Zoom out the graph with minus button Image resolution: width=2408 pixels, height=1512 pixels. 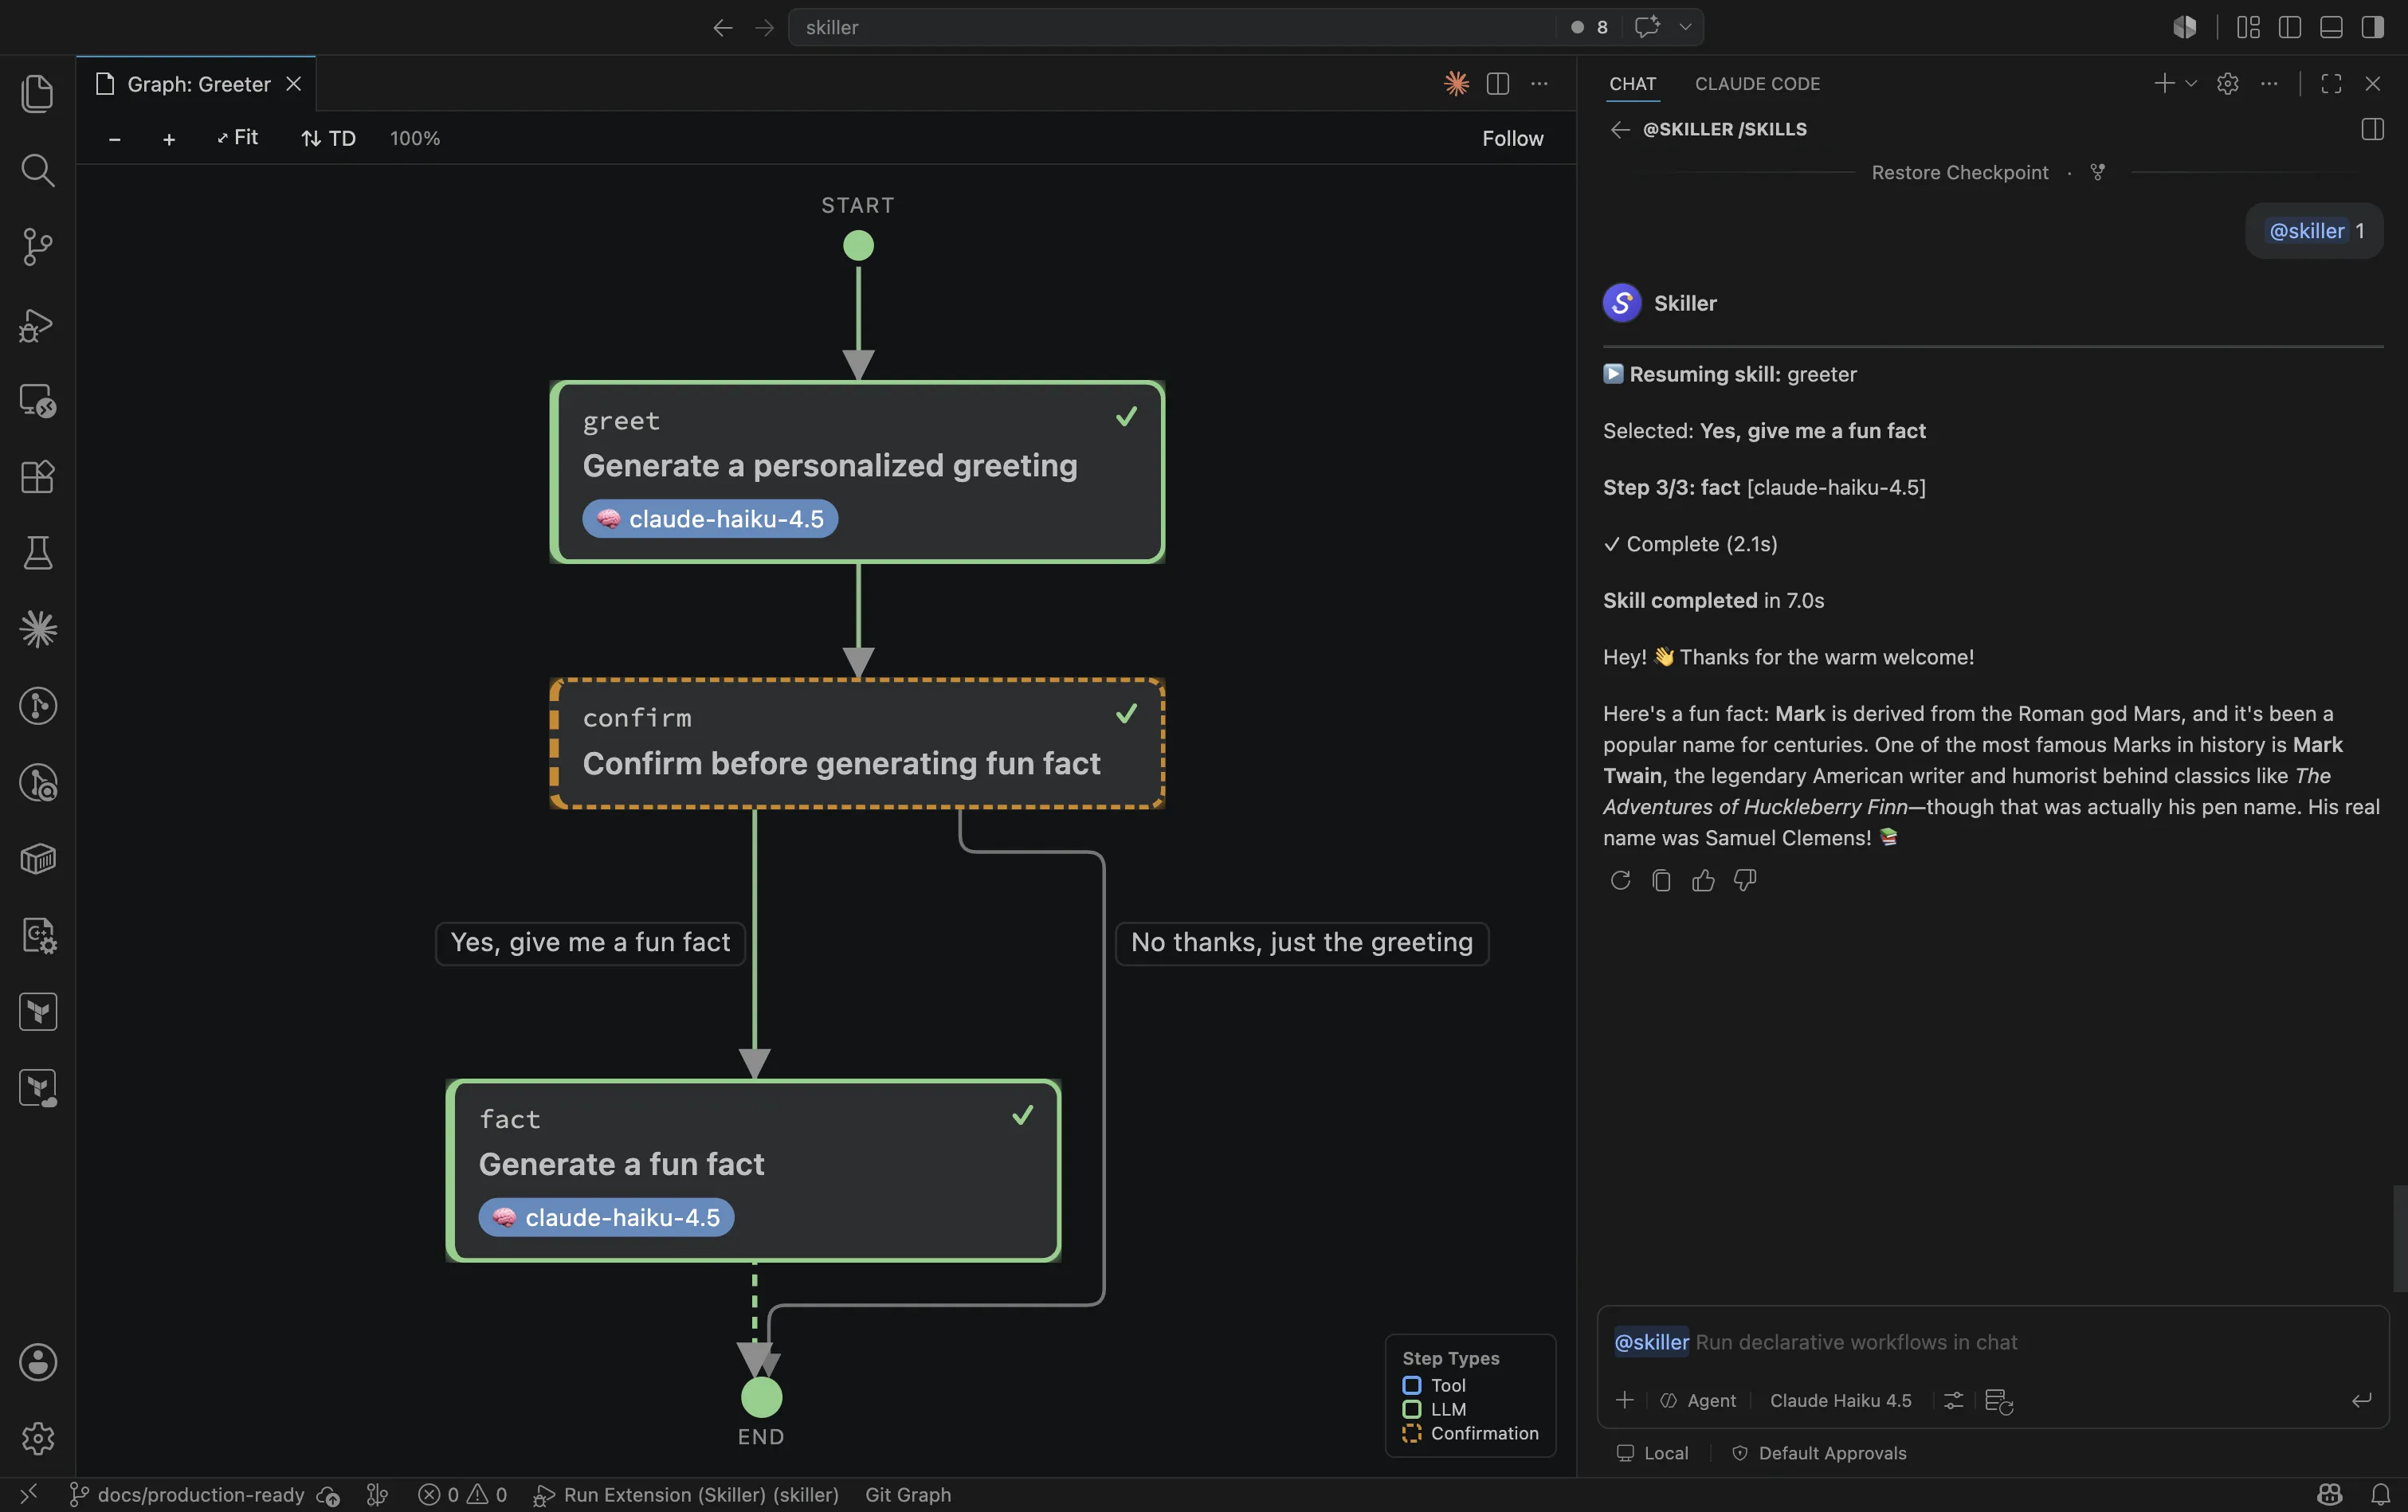[x=115, y=139]
